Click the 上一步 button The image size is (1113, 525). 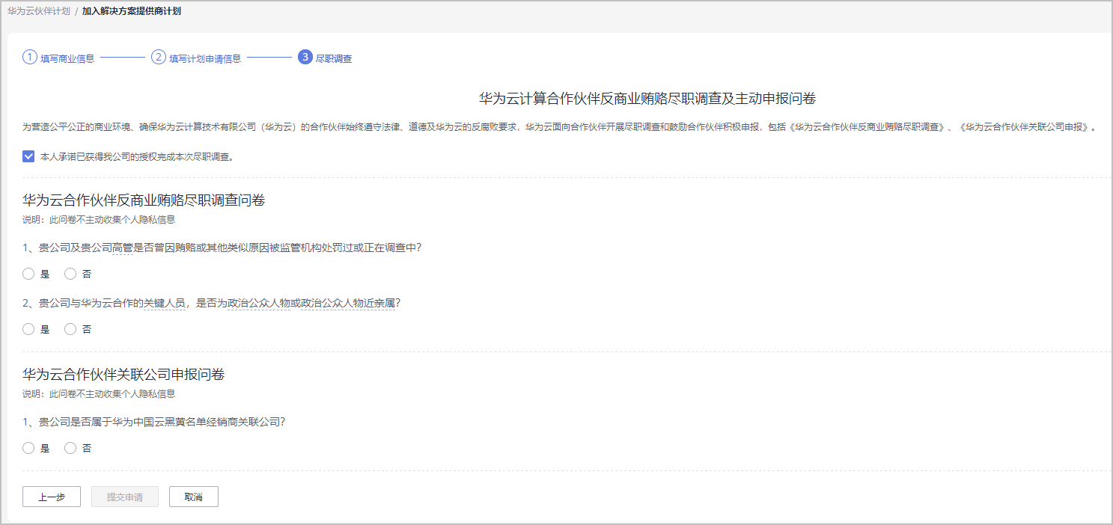[x=52, y=497]
